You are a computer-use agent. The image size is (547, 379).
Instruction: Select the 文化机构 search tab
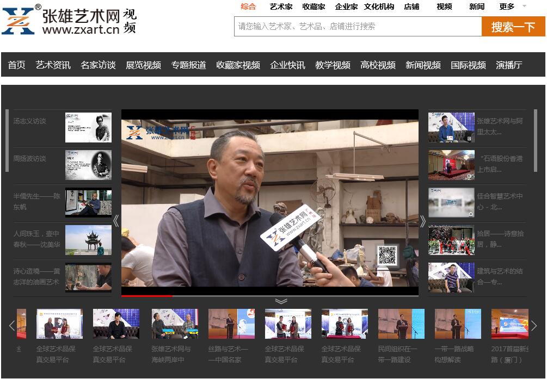tap(379, 7)
